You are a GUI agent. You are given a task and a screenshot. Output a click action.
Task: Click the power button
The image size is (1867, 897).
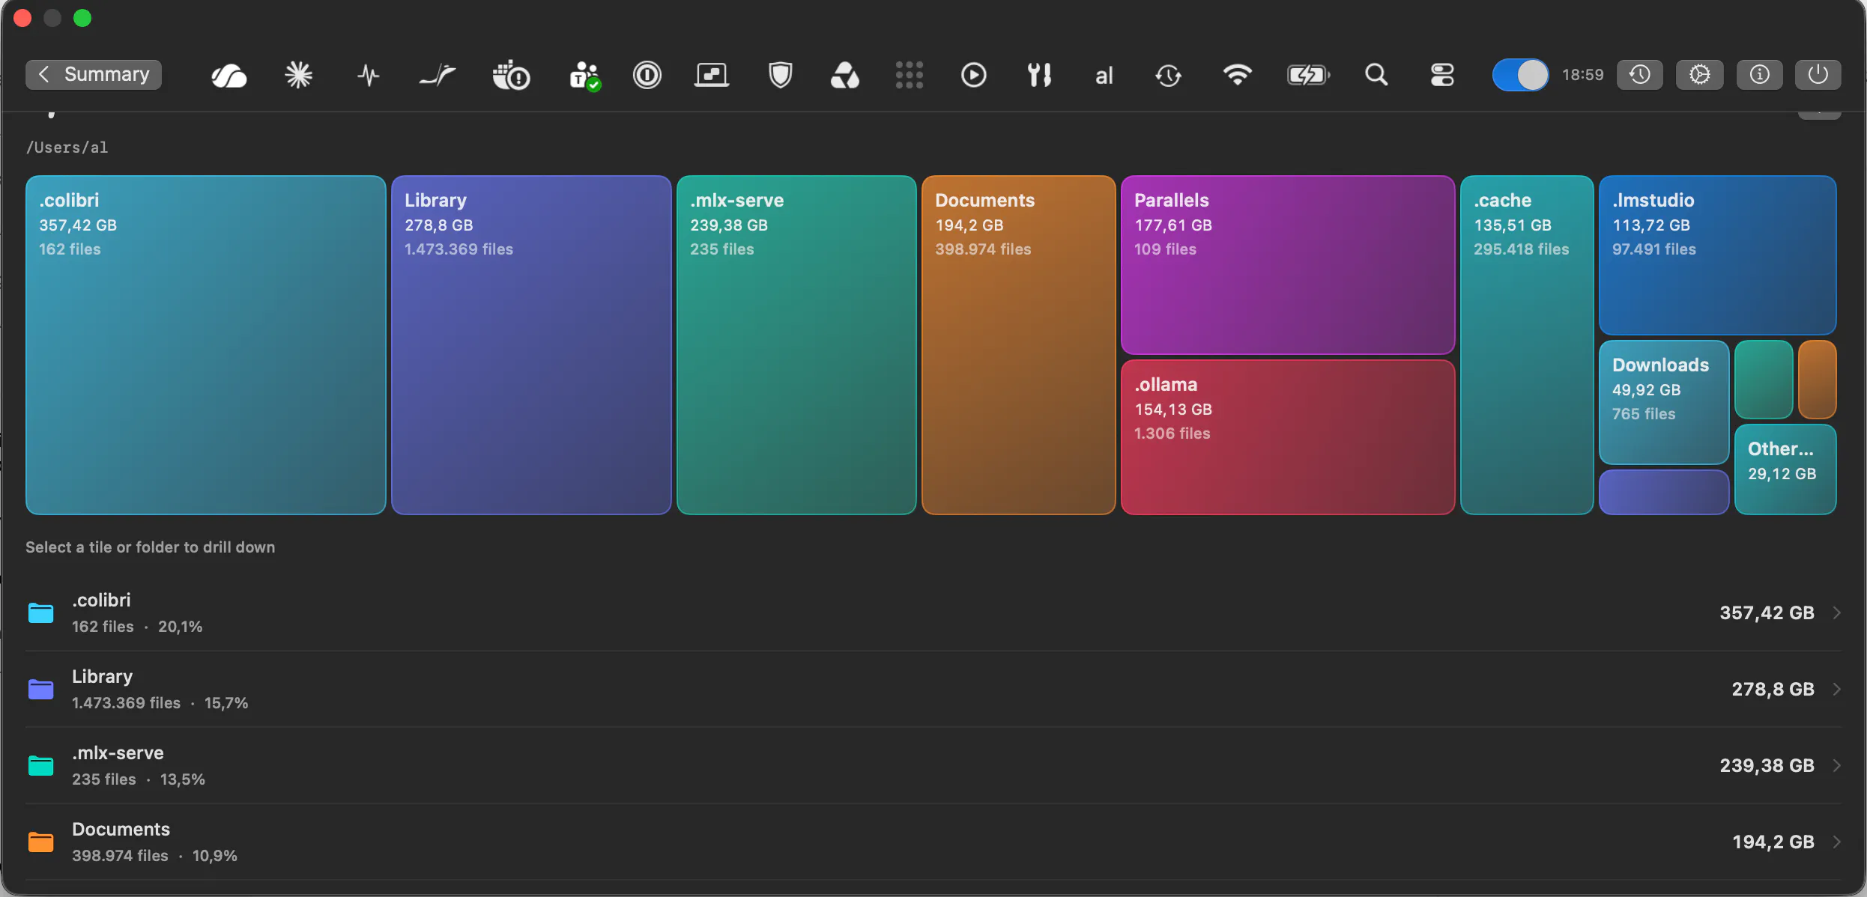pos(1818,75)
